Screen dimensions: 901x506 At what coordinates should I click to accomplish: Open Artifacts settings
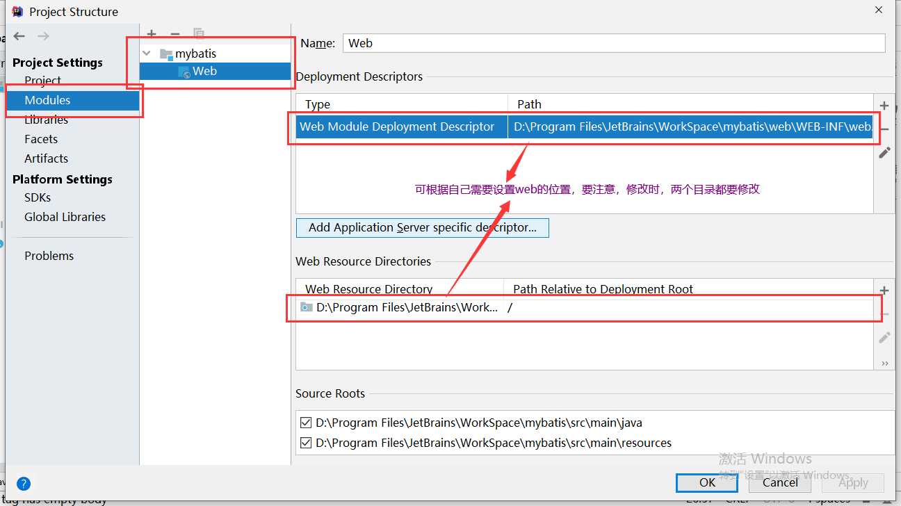pos(46,158)
